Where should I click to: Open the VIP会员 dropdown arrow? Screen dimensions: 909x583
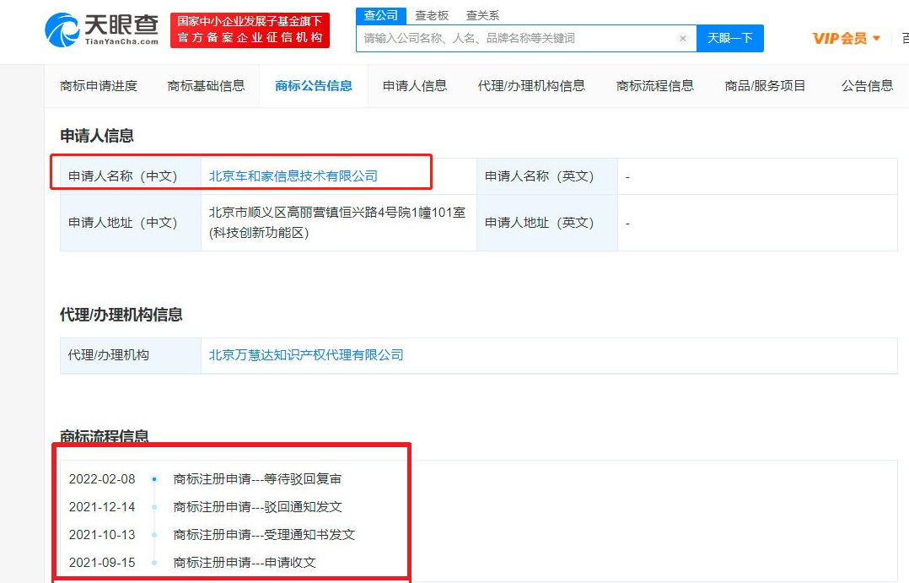tap(877, 39)
